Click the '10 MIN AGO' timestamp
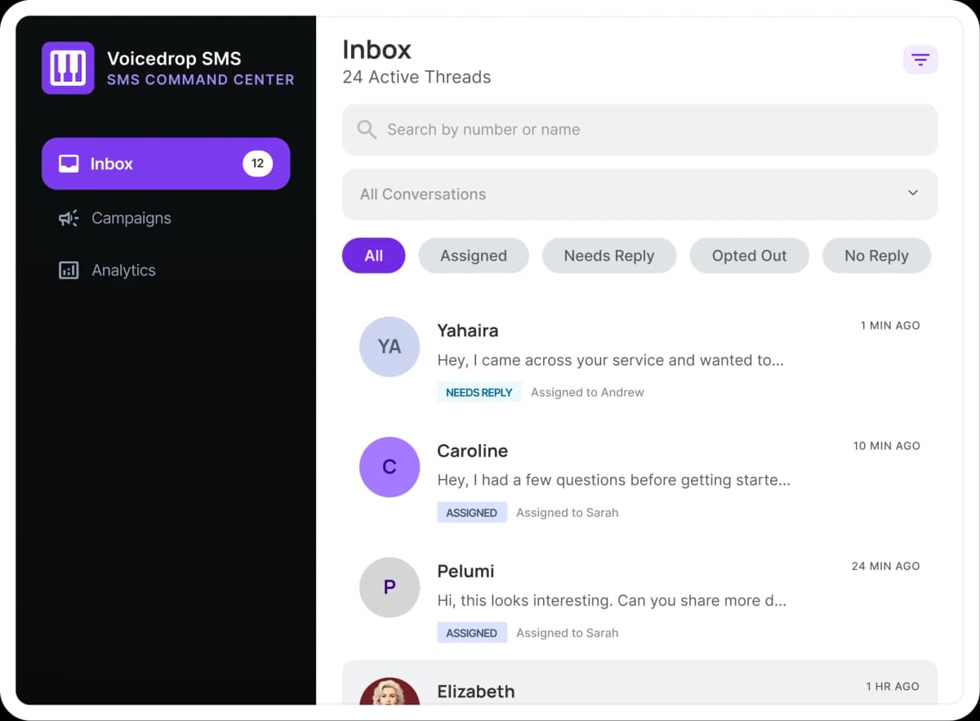Viewport: 980px width, 721px height. 887,446
